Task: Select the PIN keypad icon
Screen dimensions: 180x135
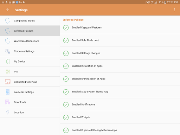Action: (x=8, y=72)
